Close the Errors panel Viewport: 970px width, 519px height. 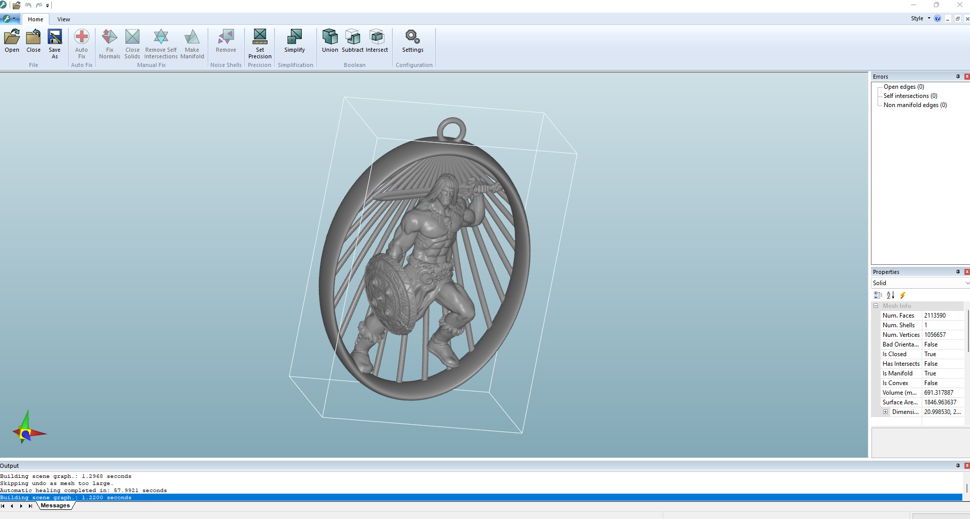(967, 77)
